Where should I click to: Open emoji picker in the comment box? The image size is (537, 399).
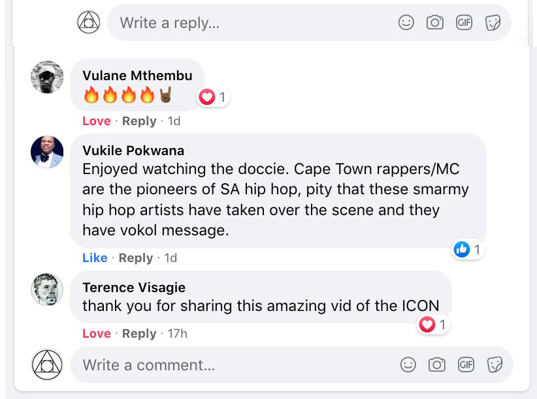408,364
